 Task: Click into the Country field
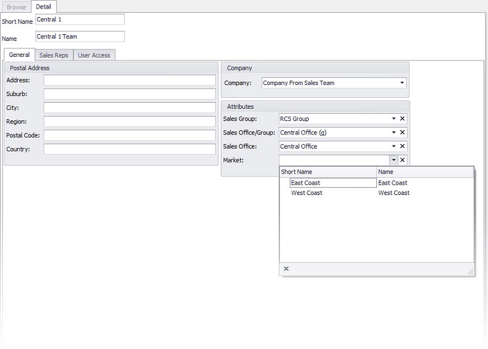pos(129,149)
